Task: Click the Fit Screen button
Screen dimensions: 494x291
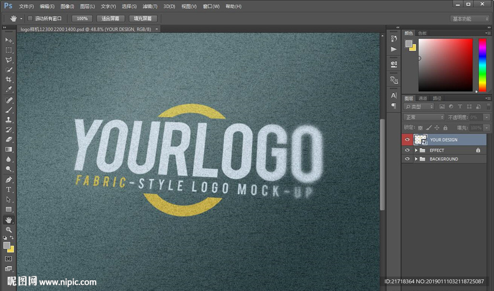Action: pyautogui.click(x=110, y=19)
